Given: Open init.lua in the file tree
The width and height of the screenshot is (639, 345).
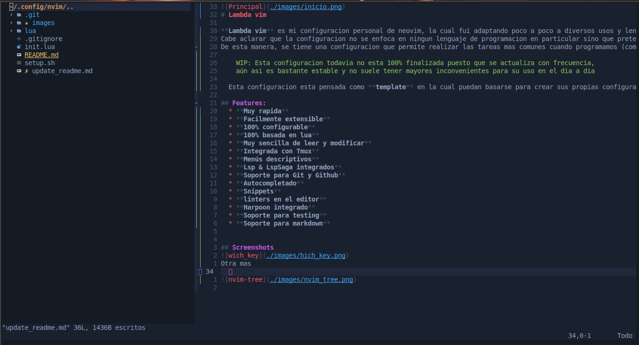Looking at the screenshot, I should tap(40, 47).
